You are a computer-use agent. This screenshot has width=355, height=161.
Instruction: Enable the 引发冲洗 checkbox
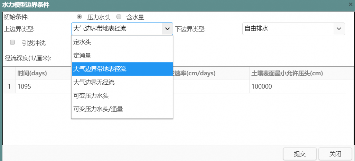12,43
